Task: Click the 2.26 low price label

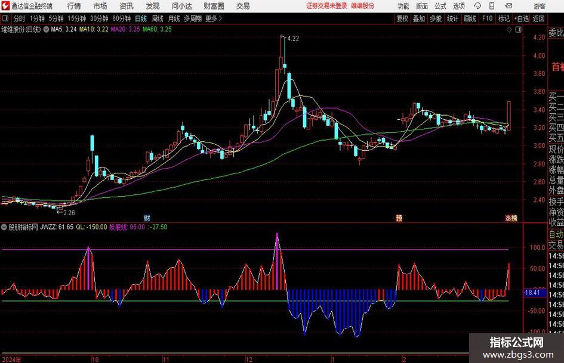Action: [x=69, y=213]
